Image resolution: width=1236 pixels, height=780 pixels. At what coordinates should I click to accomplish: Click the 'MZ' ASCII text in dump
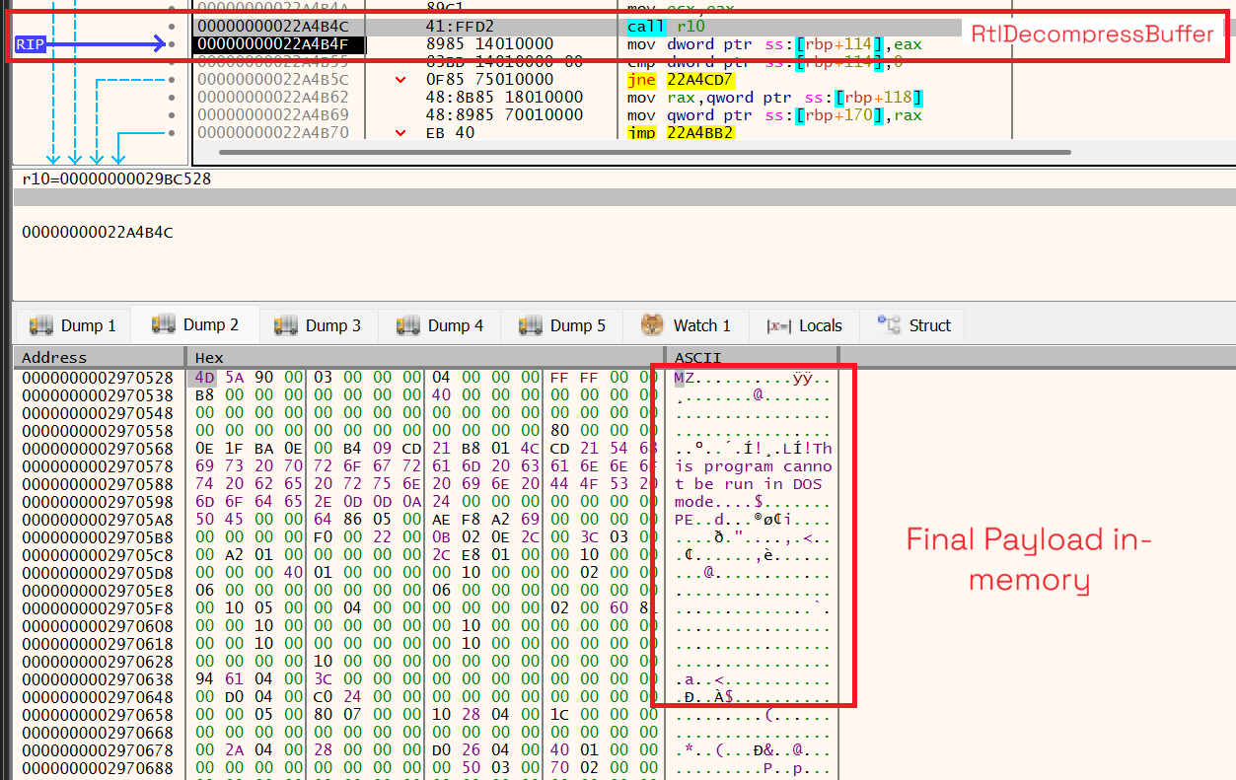(x=686, y=378)
